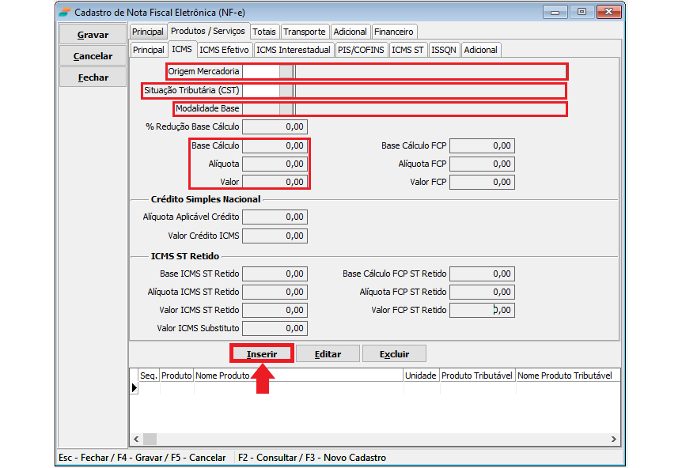
Task: Open the Origem Mercadoria lookup button
Action: [286, 71]
